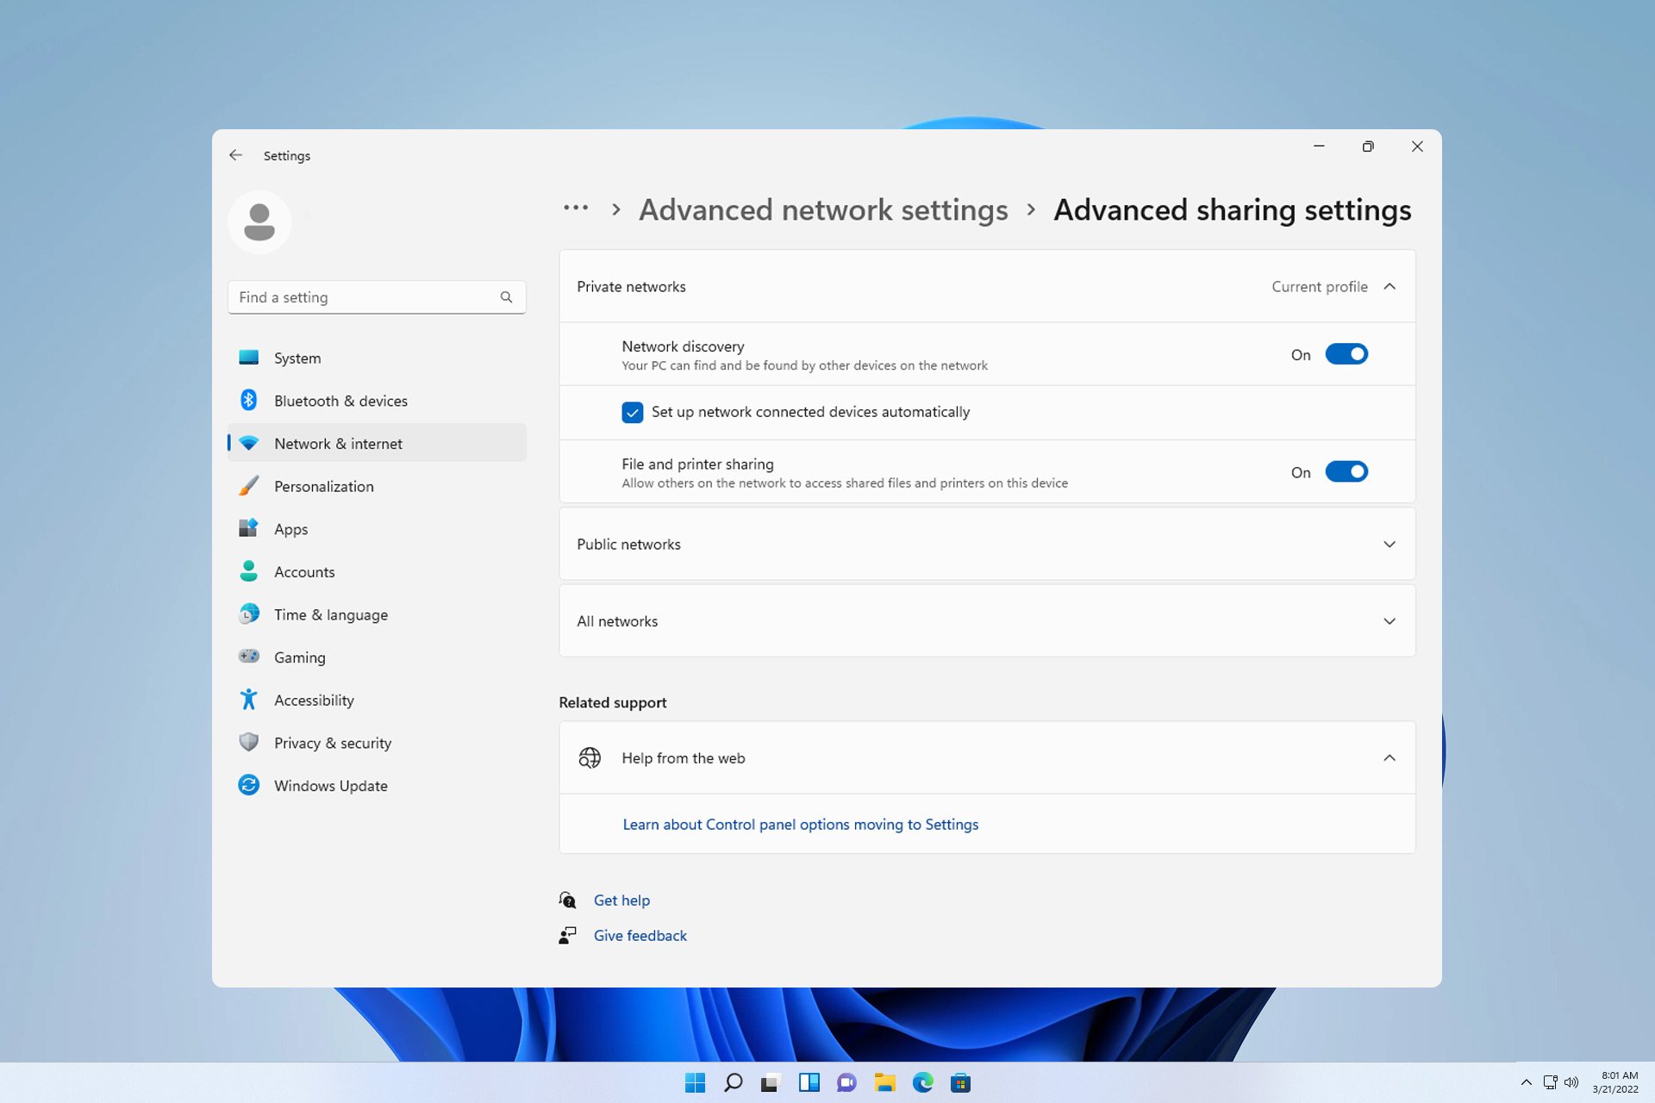1655x1103 pixels.
Task: Click the Get help button
Action: (621, 900)
